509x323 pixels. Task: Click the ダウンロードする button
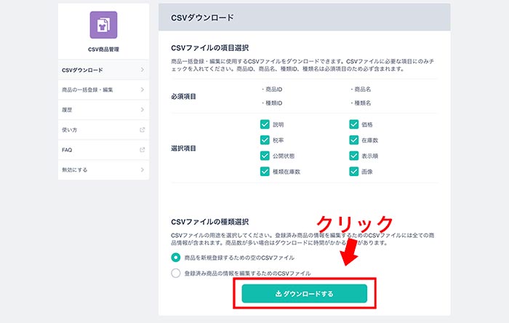click(305, 293)
